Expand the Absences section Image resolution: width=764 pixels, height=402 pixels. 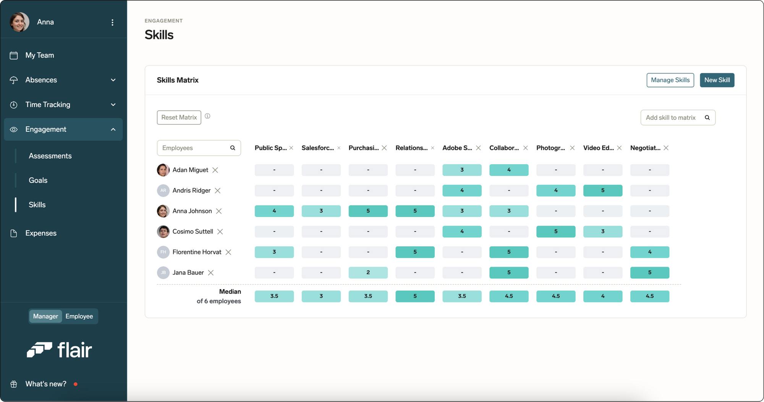pos(113,80)
